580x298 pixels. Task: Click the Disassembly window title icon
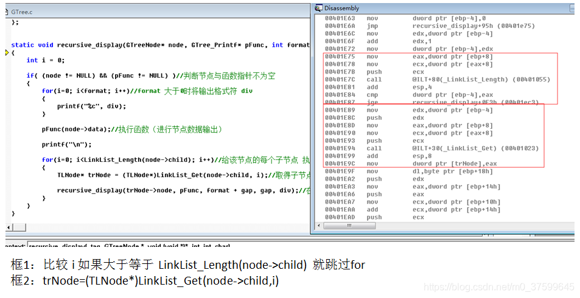click(318, 8)
